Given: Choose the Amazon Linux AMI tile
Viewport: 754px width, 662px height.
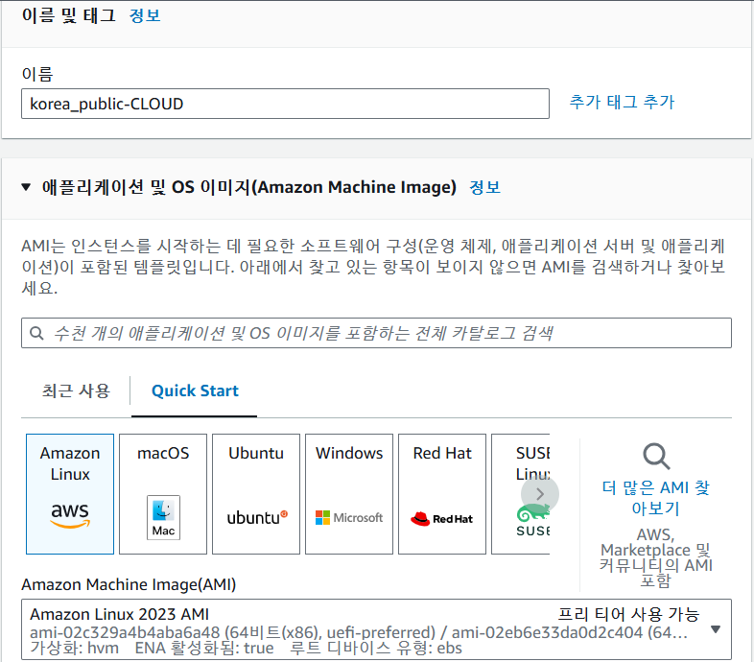Looking at the screenshot, I should pyautogui.click(x=70, y=493).
